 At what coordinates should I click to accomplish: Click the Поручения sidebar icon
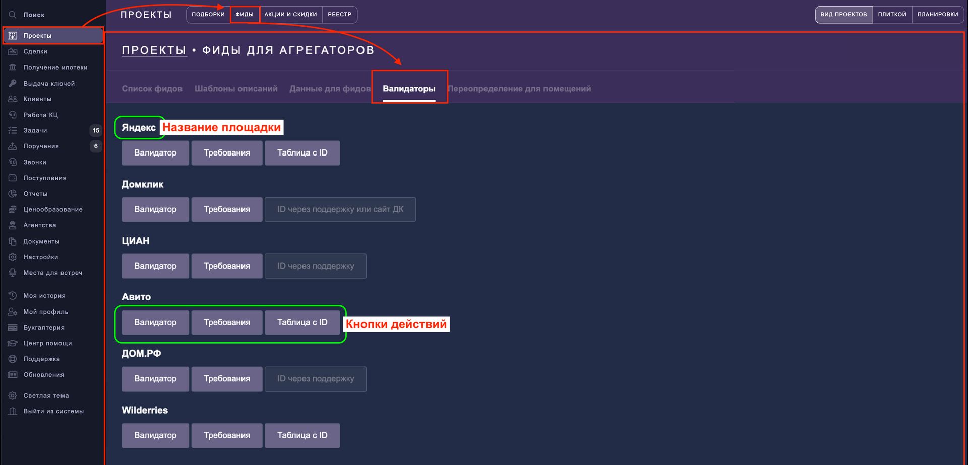13,146
